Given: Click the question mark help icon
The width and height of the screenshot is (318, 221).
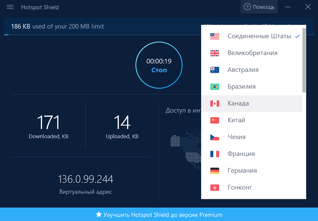Looking at the screenshot, I should [x=247, y=7].
